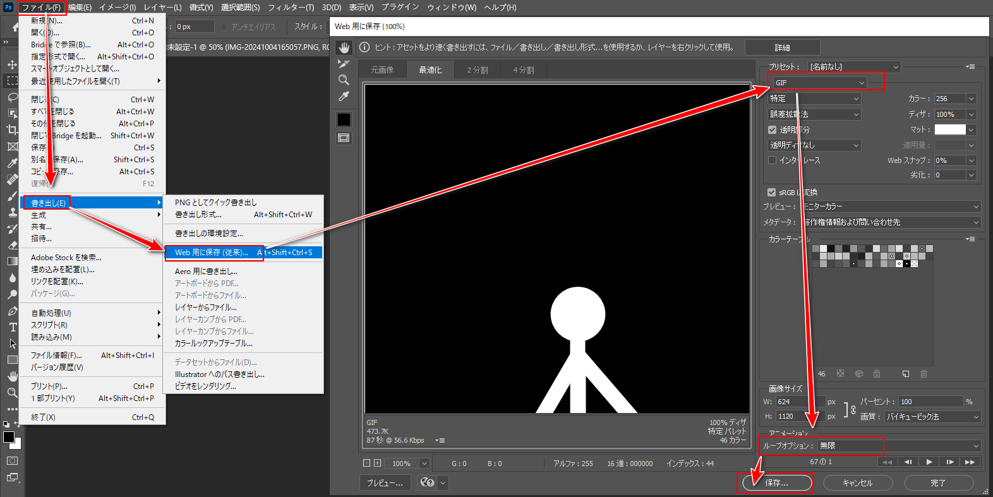Open the 誤差拡散法 dither dropdown

(814, 114)
